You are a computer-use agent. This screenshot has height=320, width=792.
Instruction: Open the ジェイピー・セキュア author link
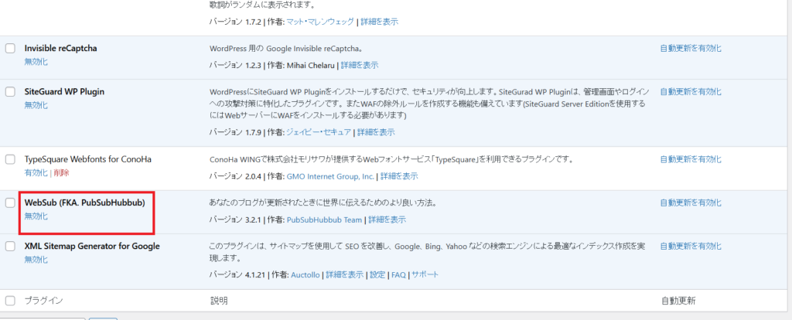[x=319, y=133]
